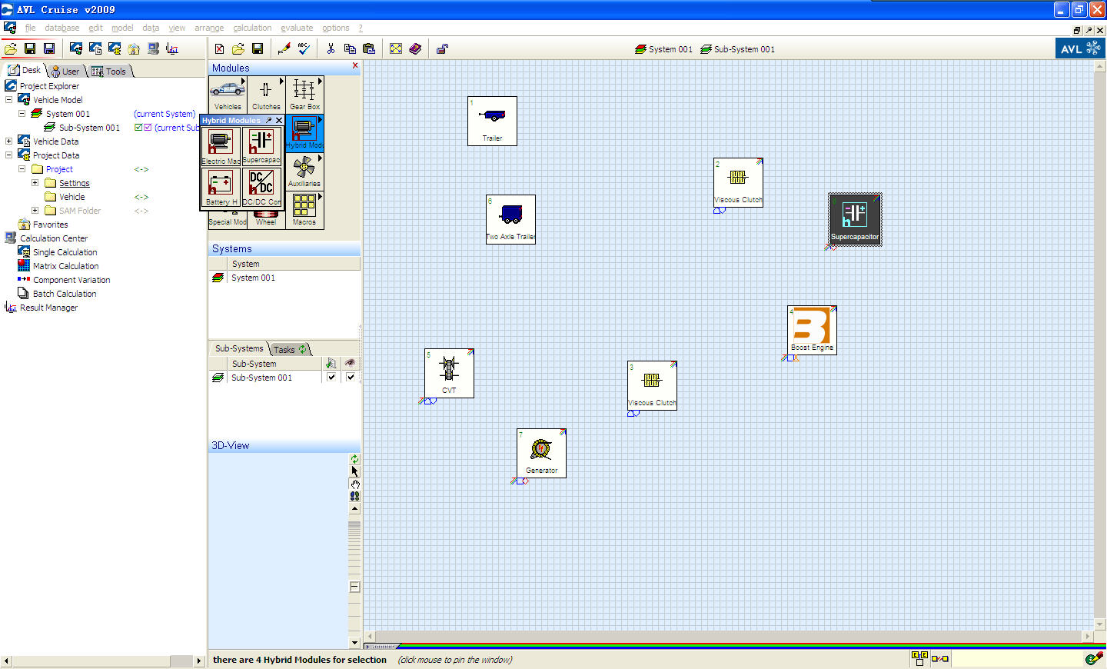The height and width of the screenshot is (669, 1107).
Task: Close the Modules panel with red X
Action: tap(355, 66)
